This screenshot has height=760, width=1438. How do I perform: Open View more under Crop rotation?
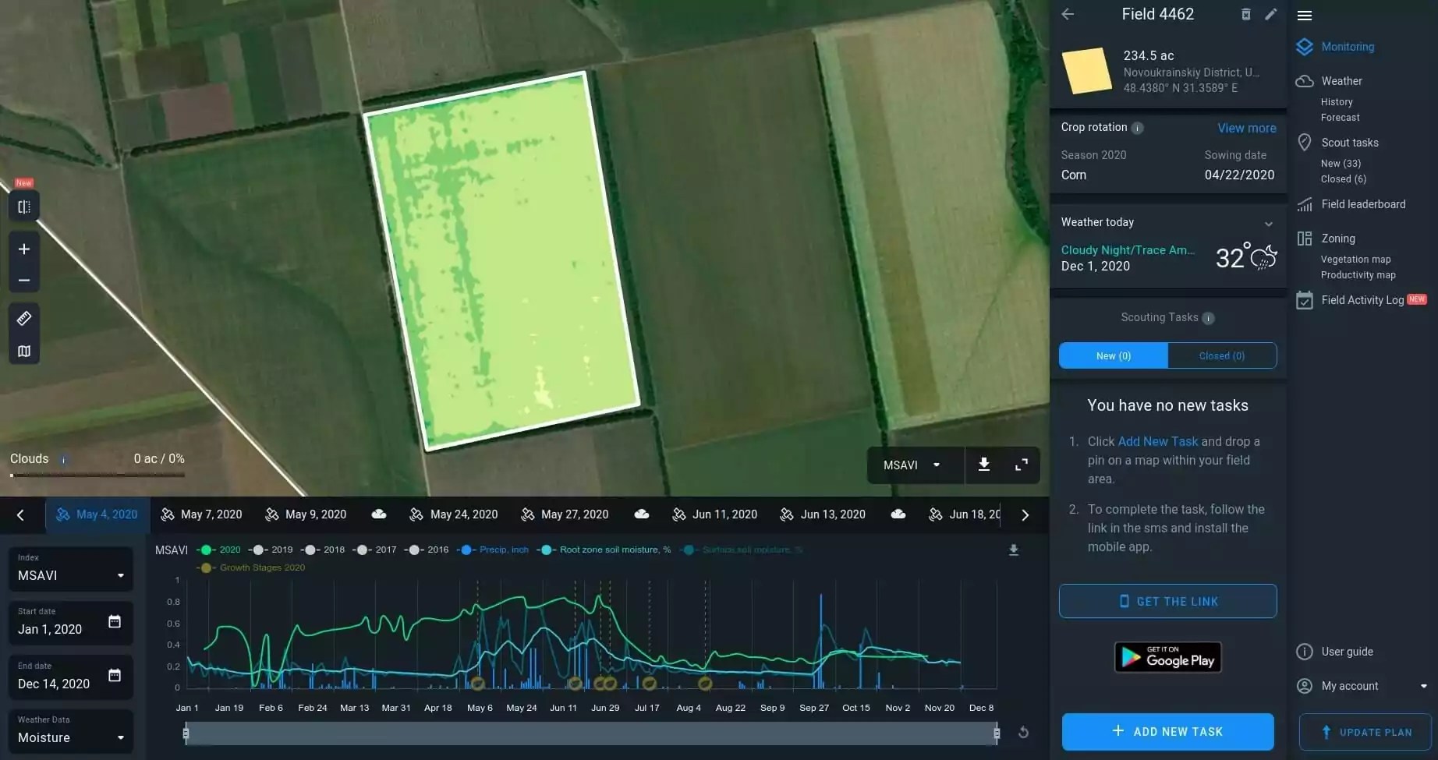point(1246,128)
